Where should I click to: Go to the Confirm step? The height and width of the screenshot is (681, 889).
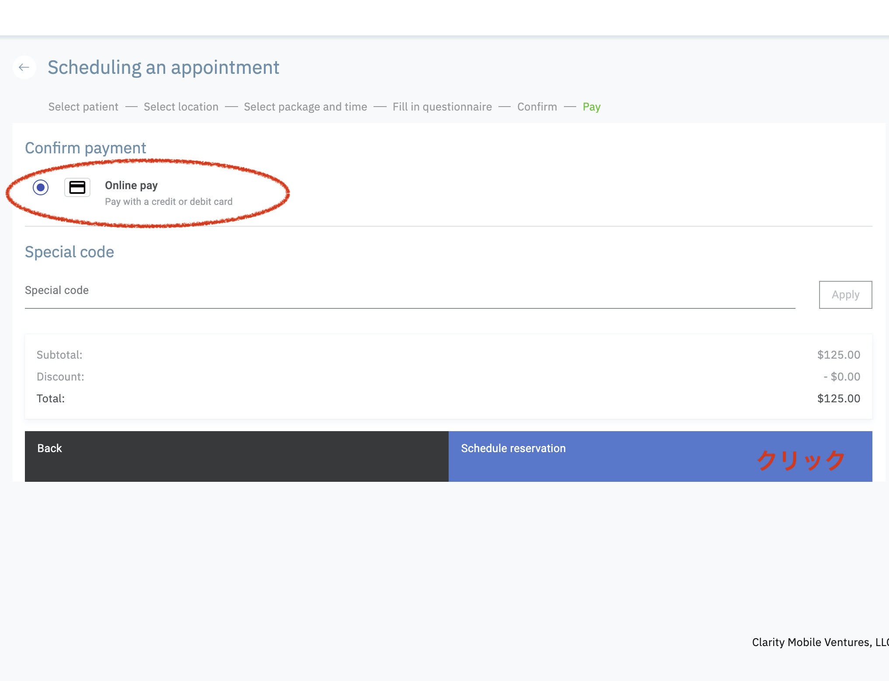pos(537,107)
